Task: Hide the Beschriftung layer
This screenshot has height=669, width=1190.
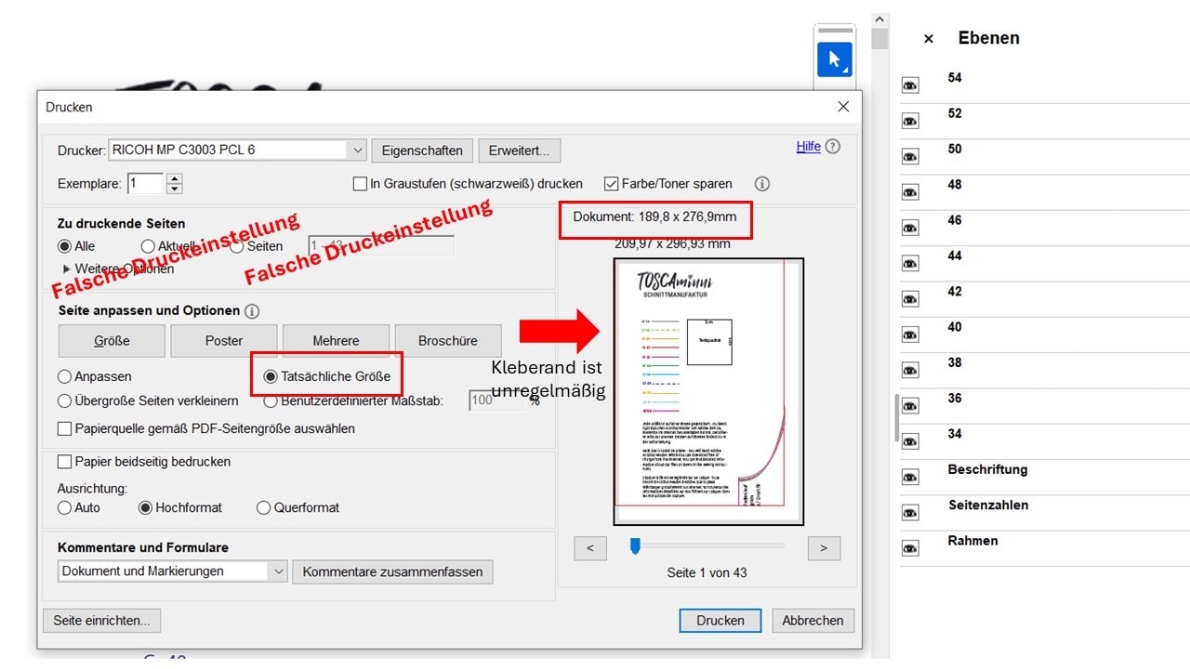Action: (x=910, y=477)
